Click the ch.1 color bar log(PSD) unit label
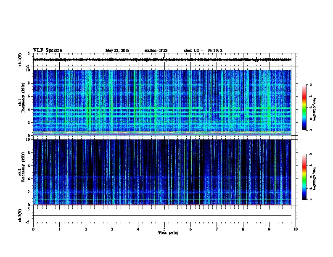The height and width of the screenshot is (257, 333). (x=314, y=109)
